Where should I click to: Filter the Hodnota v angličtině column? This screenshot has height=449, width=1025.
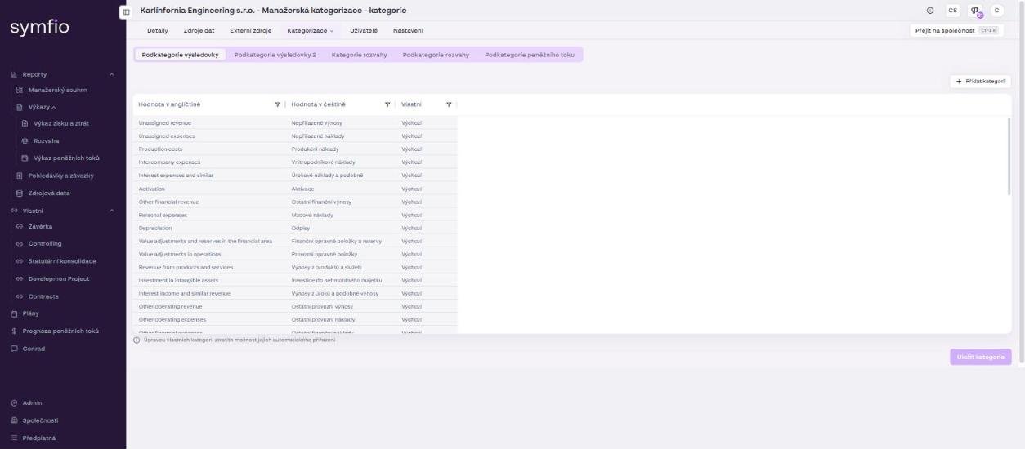point(278,104)
